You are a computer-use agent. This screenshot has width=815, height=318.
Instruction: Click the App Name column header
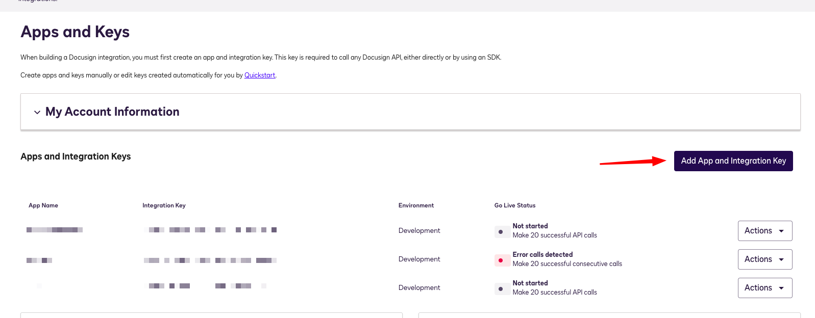coord(43,205)
